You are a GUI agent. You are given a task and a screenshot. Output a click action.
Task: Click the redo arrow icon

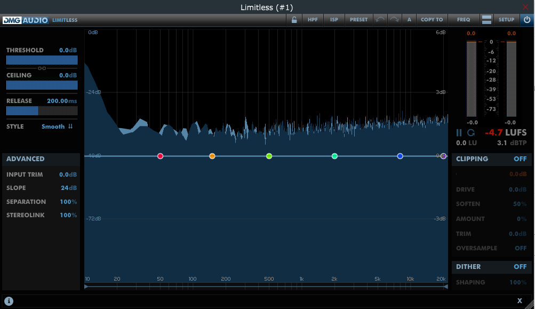(394, 20)
